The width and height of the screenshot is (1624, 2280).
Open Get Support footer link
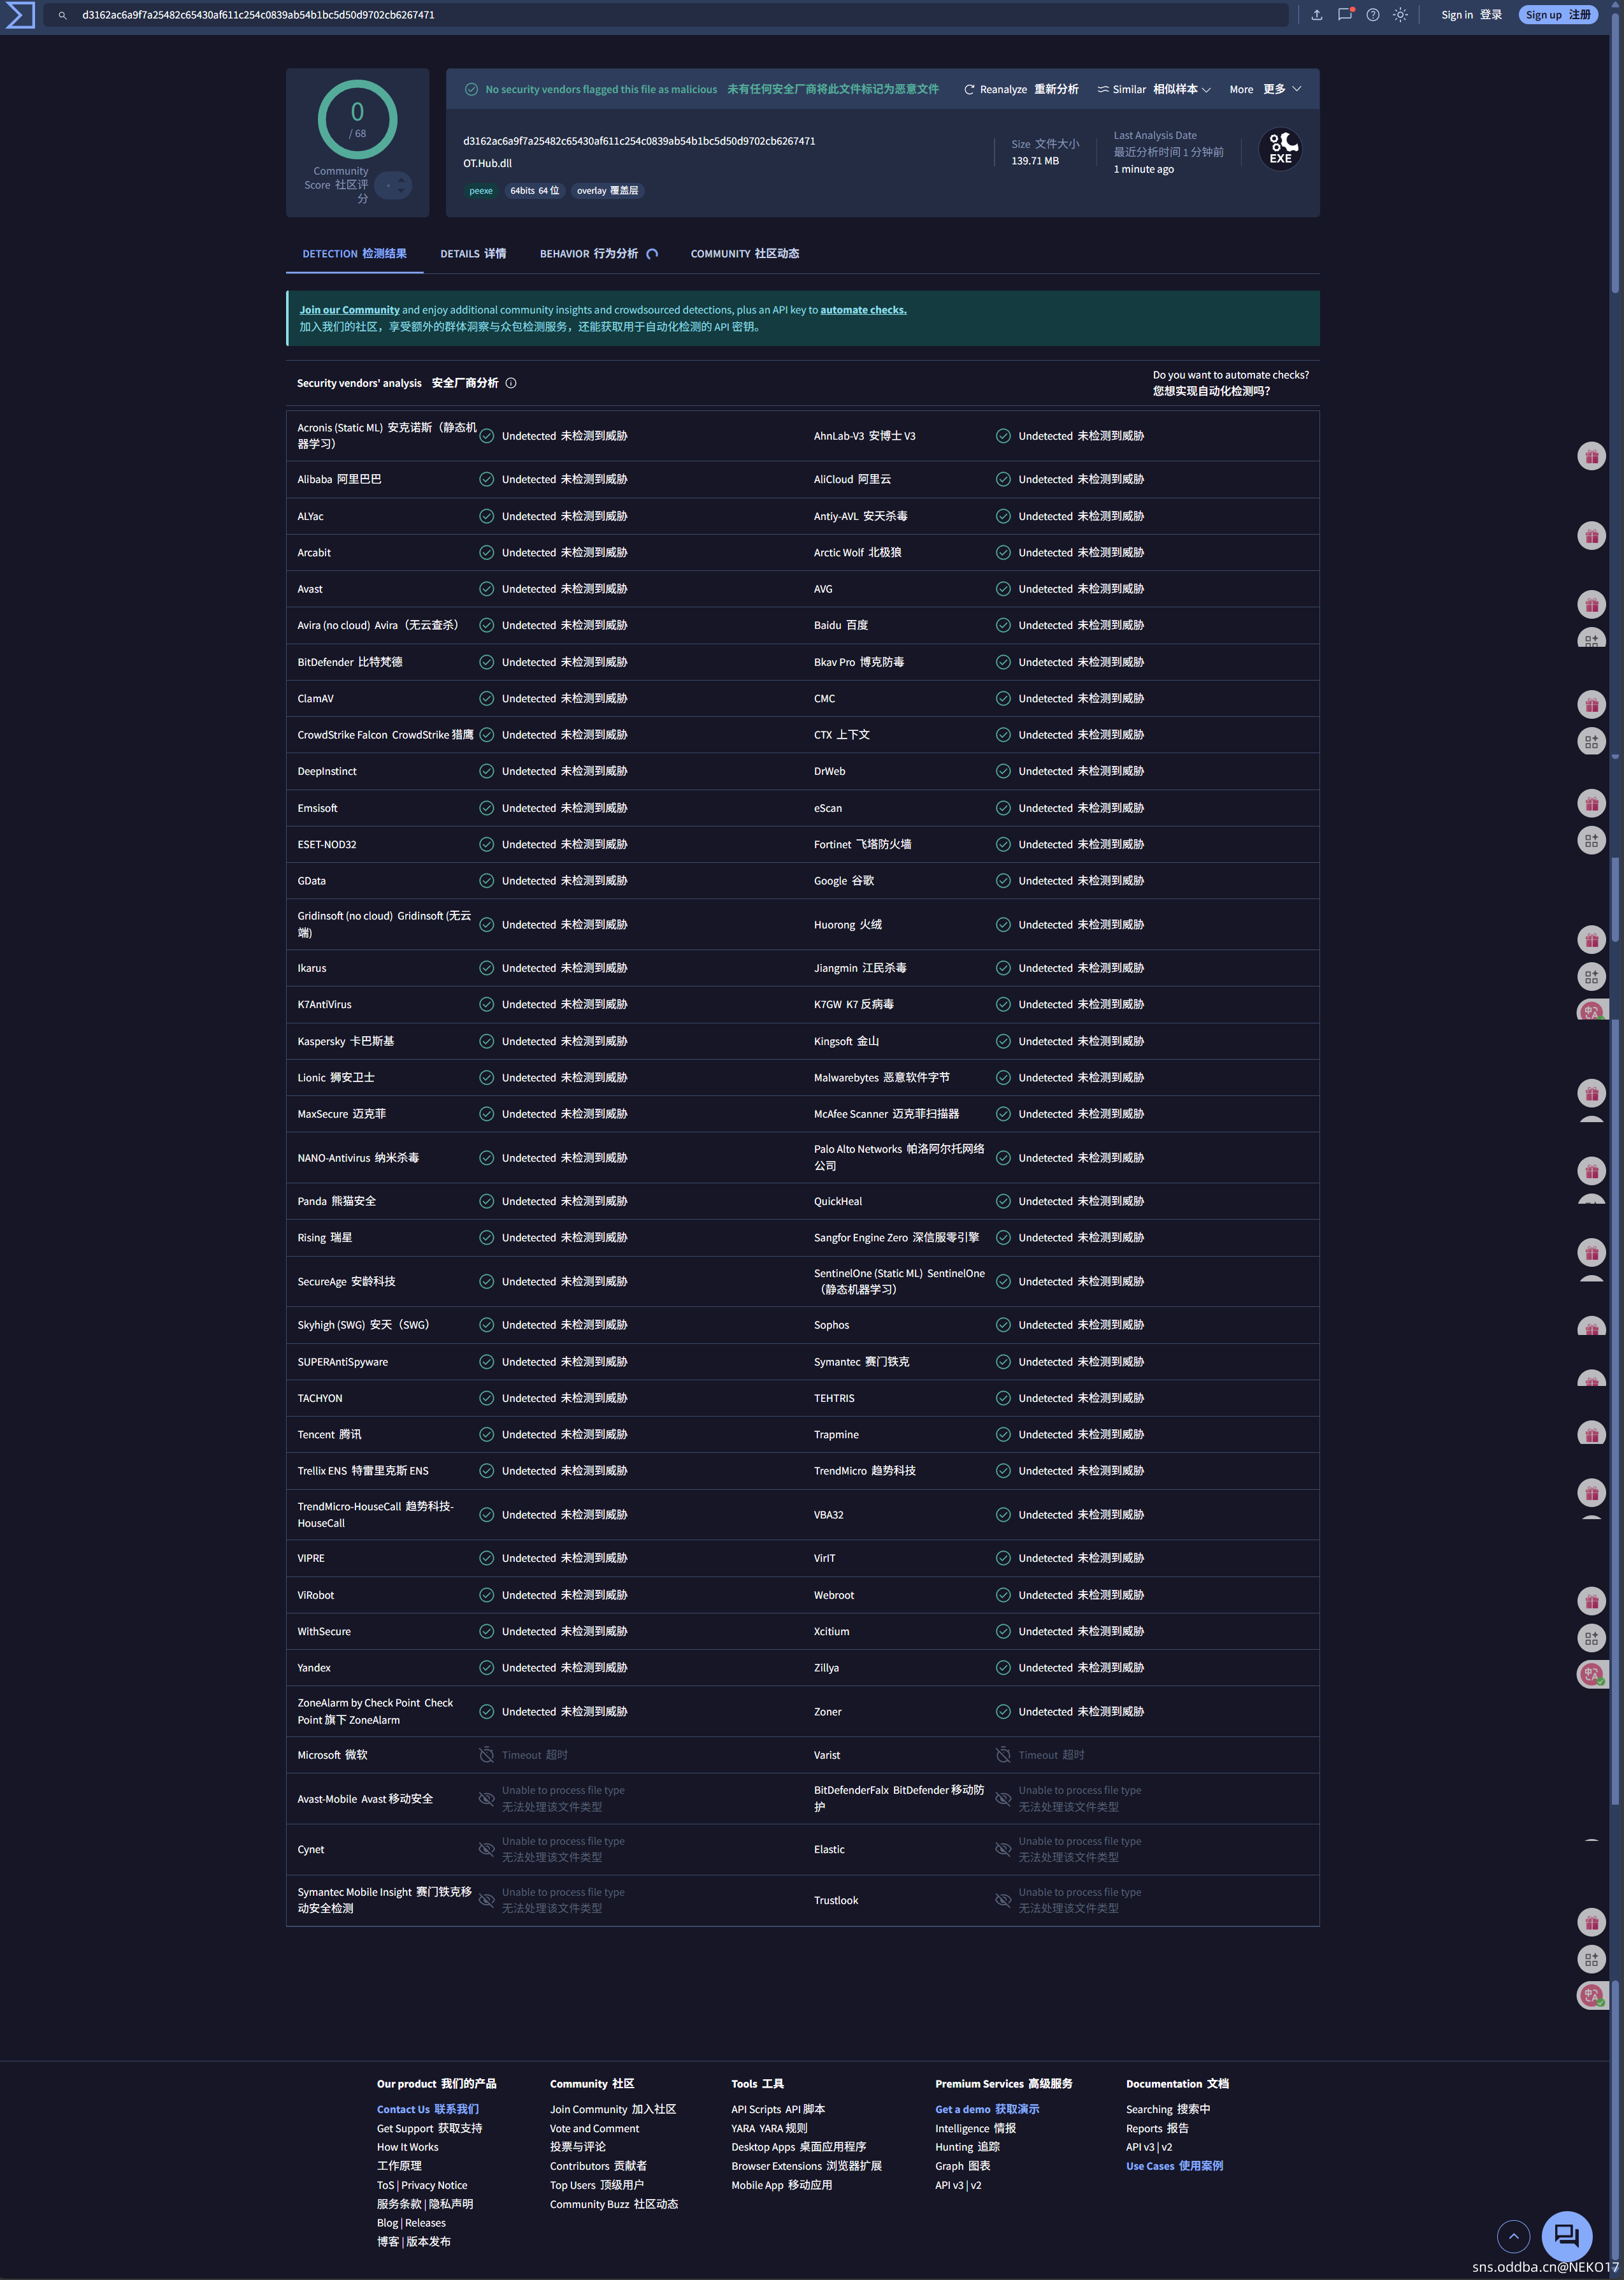pyautogui.click(x=429, y=2128)
